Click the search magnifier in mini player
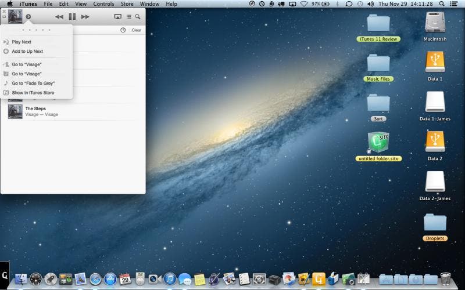465x290 pixels. click(x=138, y=17)
